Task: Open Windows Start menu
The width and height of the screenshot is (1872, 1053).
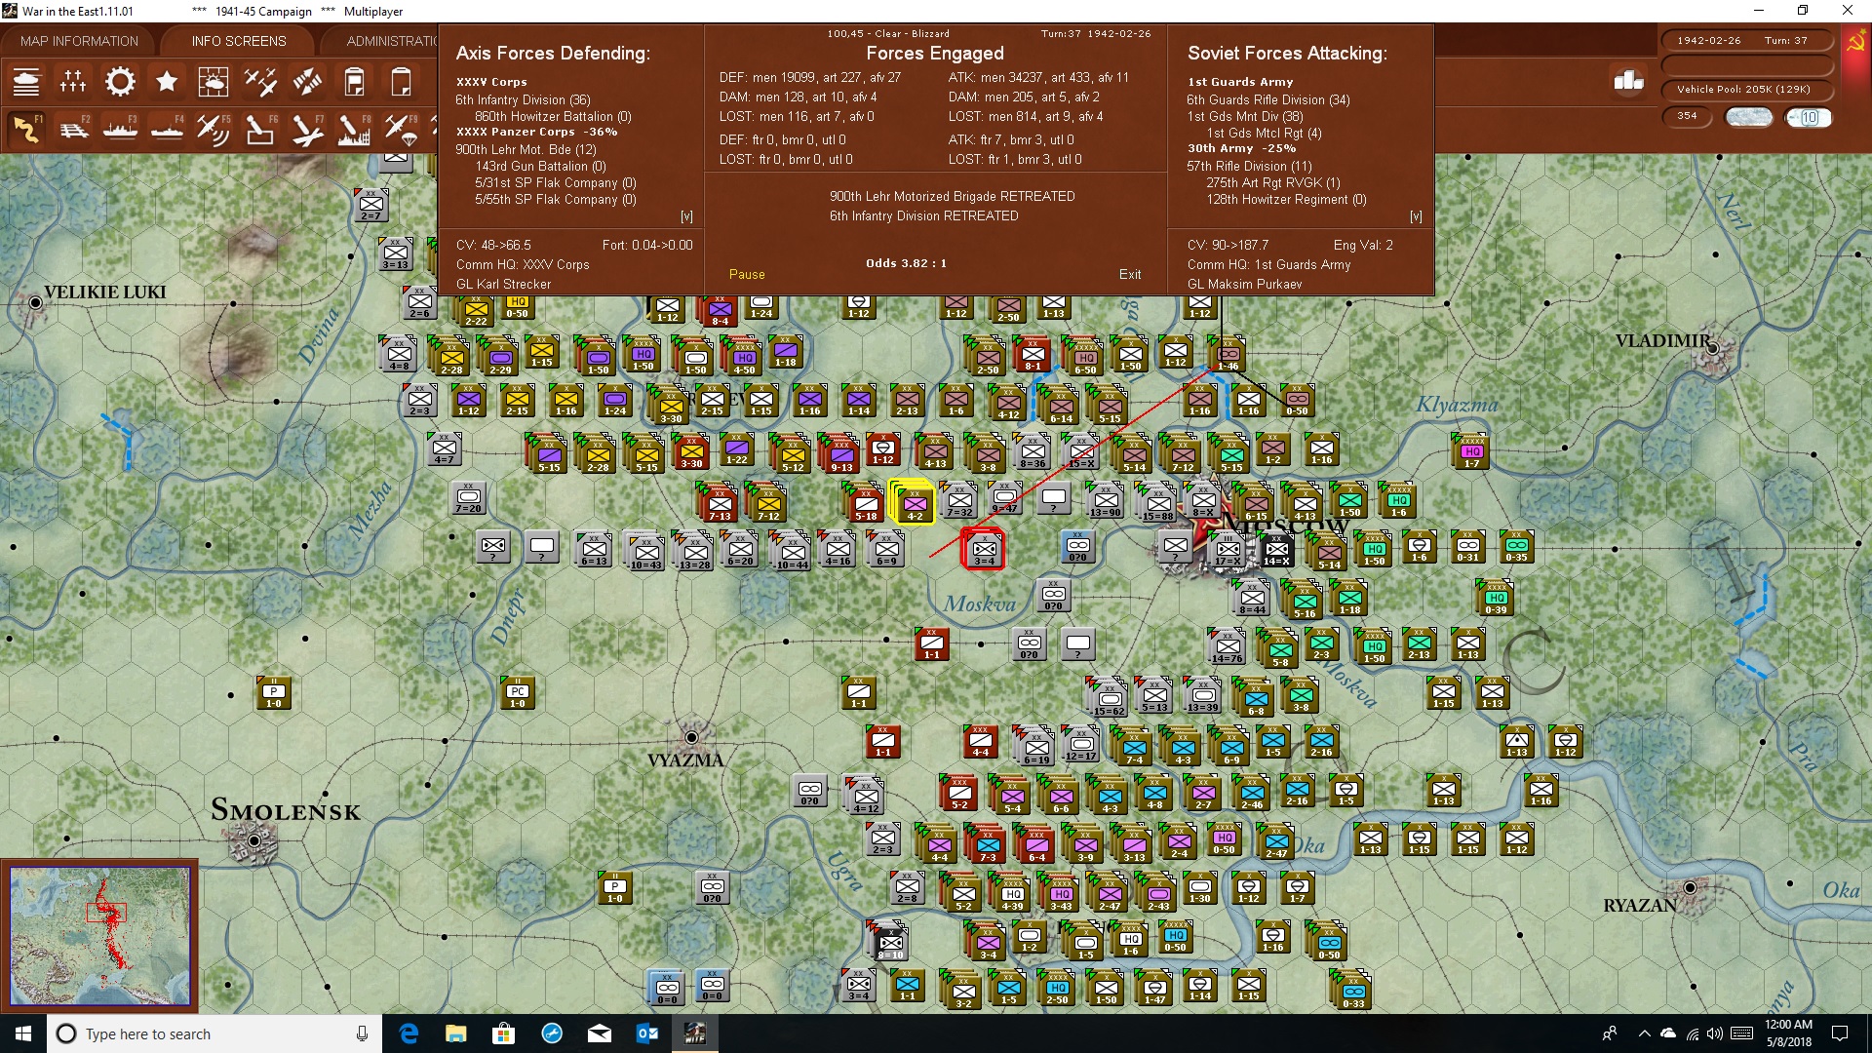Action: tap(23, 1033)
